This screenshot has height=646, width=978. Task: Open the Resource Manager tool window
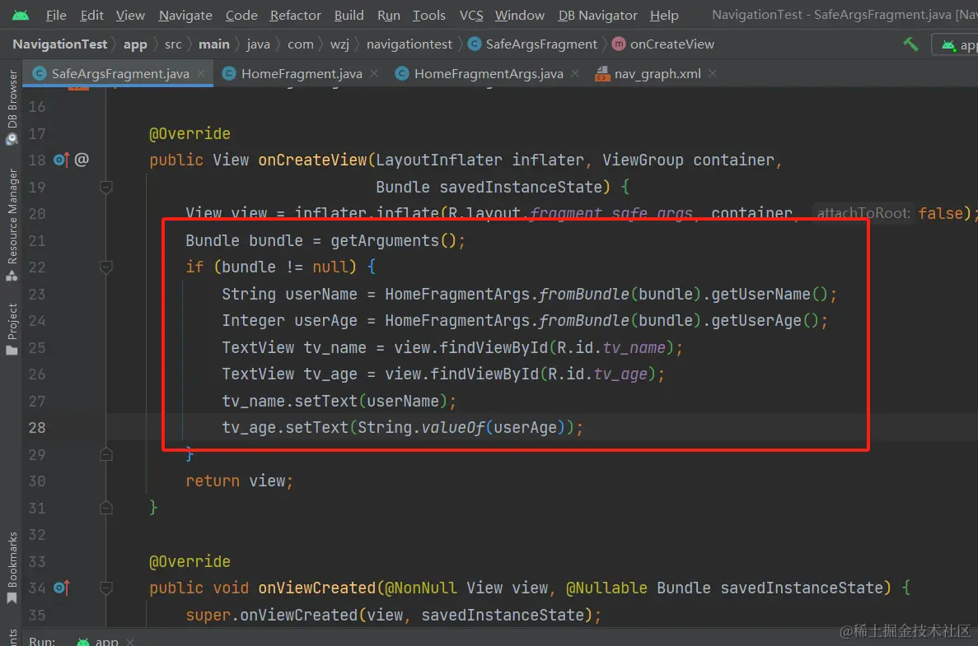(12, 225)
